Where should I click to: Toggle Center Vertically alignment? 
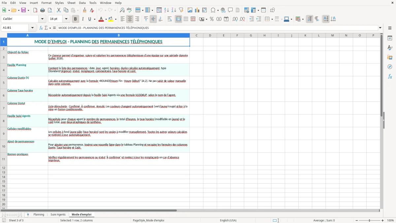tap(153, 19)
